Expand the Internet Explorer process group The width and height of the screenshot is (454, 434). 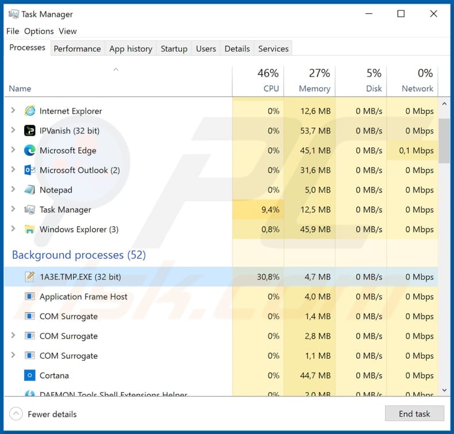(x=13, y=110)
